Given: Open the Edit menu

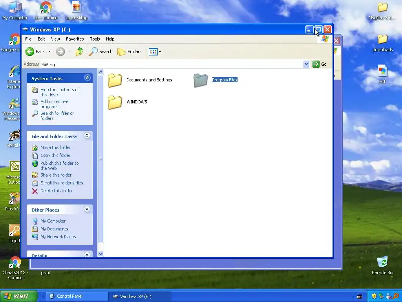Looking at the screenshot, I should [41, 39].
